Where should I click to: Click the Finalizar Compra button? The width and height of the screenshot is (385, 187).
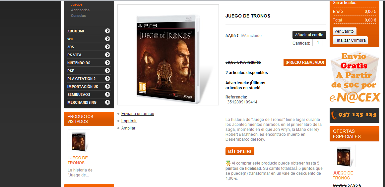[350, 40]
